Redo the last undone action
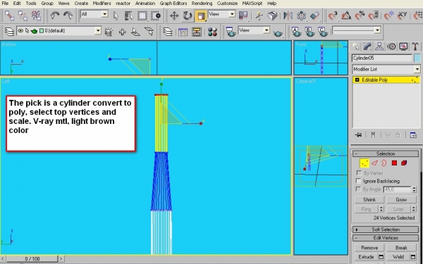 point(68,15)
